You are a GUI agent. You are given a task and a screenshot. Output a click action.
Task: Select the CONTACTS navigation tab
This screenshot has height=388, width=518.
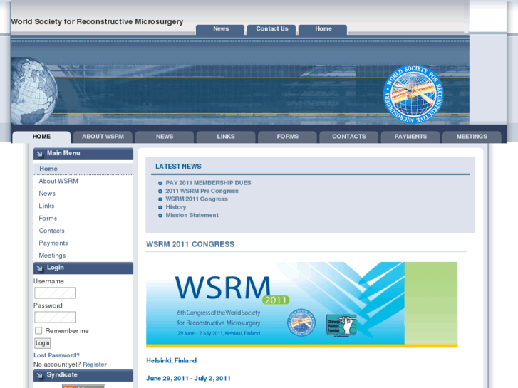coord(349,137)
